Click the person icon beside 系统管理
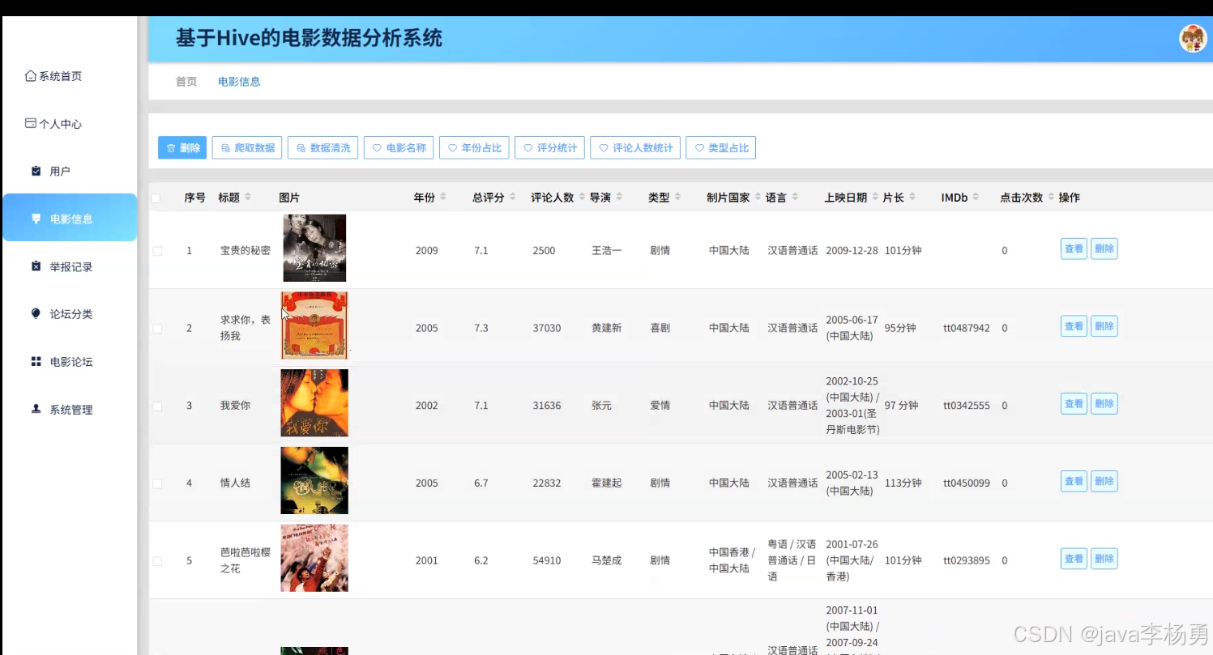 pyautogui.click(x=36, y=409)
